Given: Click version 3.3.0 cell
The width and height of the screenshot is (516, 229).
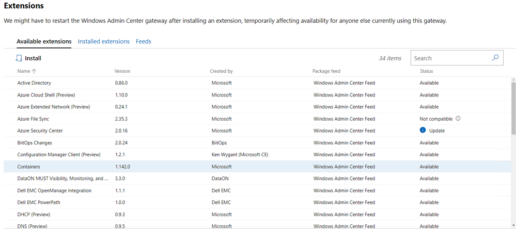Looking at the screenshot, I should click(120, 178).
